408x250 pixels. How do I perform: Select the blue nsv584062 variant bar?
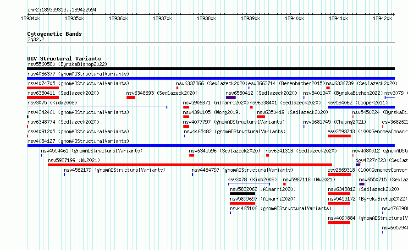coord(361,107)
